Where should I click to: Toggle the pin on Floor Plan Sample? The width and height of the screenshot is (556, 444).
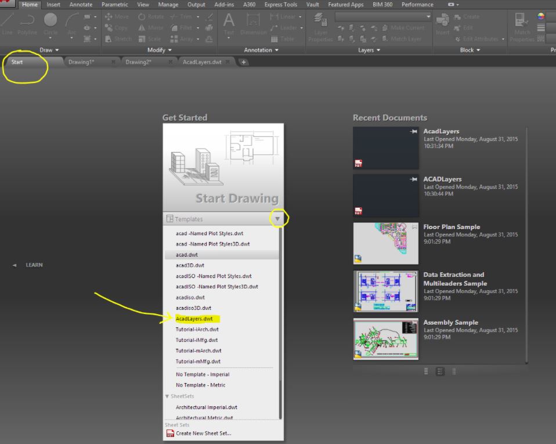(414, 227)
